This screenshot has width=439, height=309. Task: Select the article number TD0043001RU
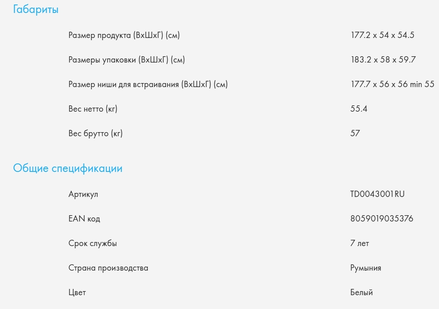[x=377, y=194]
